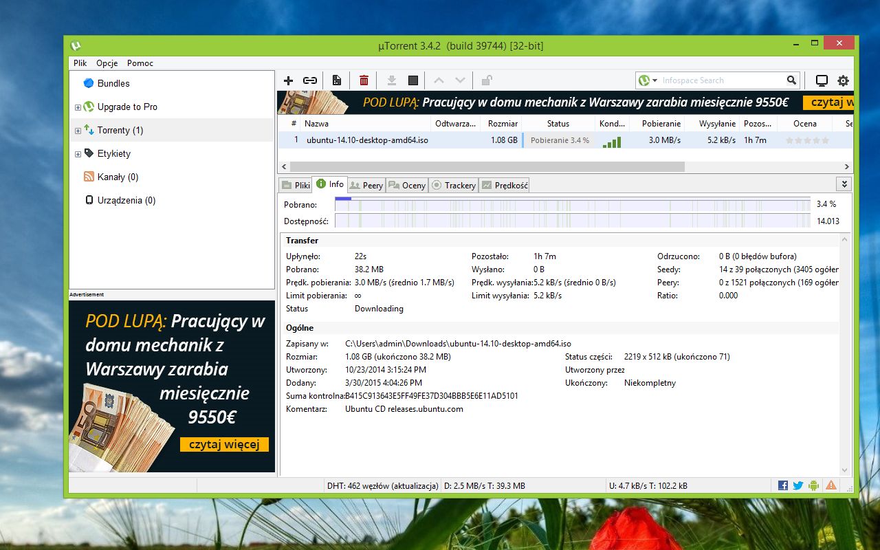Screen dimensions: 880x550
Task: Click the Facebook icon in status bar
Action: 783,485
